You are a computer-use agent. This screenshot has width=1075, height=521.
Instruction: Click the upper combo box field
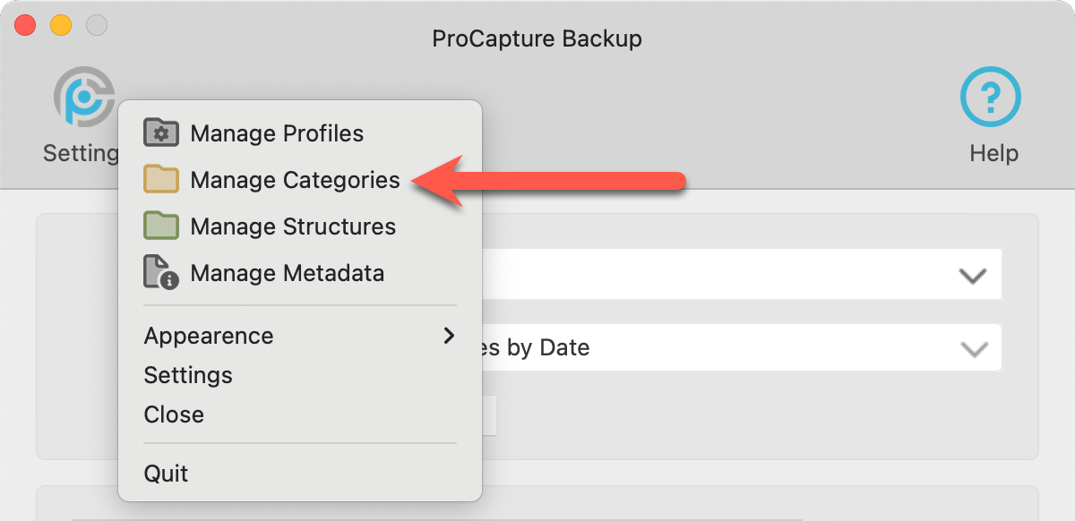coord(717,274)
